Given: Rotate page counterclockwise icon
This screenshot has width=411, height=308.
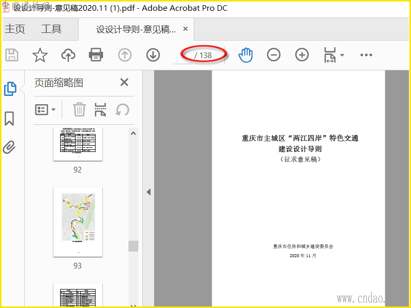Looking at the screenshot, I should pos(122,109).
